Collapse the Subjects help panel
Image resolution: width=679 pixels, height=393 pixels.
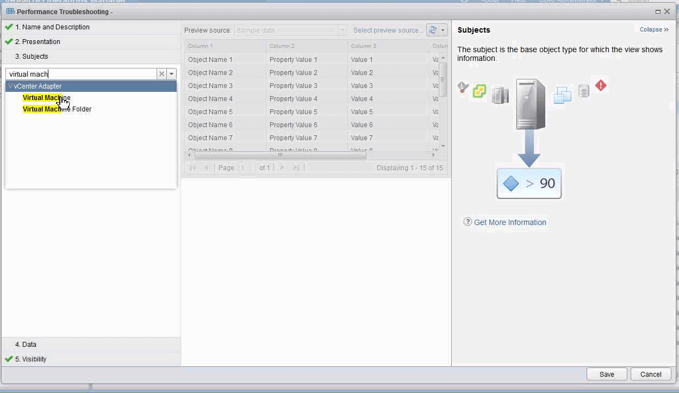(x=654, y=30)
